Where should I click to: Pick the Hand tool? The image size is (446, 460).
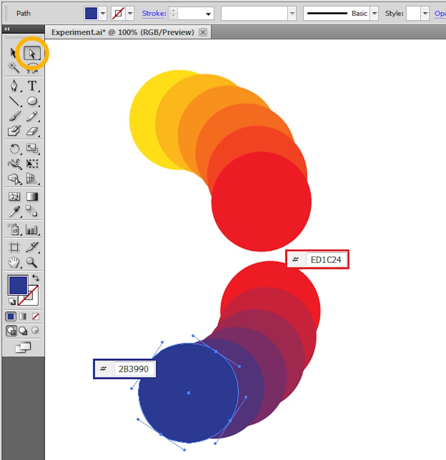click(x=15, y=262)
